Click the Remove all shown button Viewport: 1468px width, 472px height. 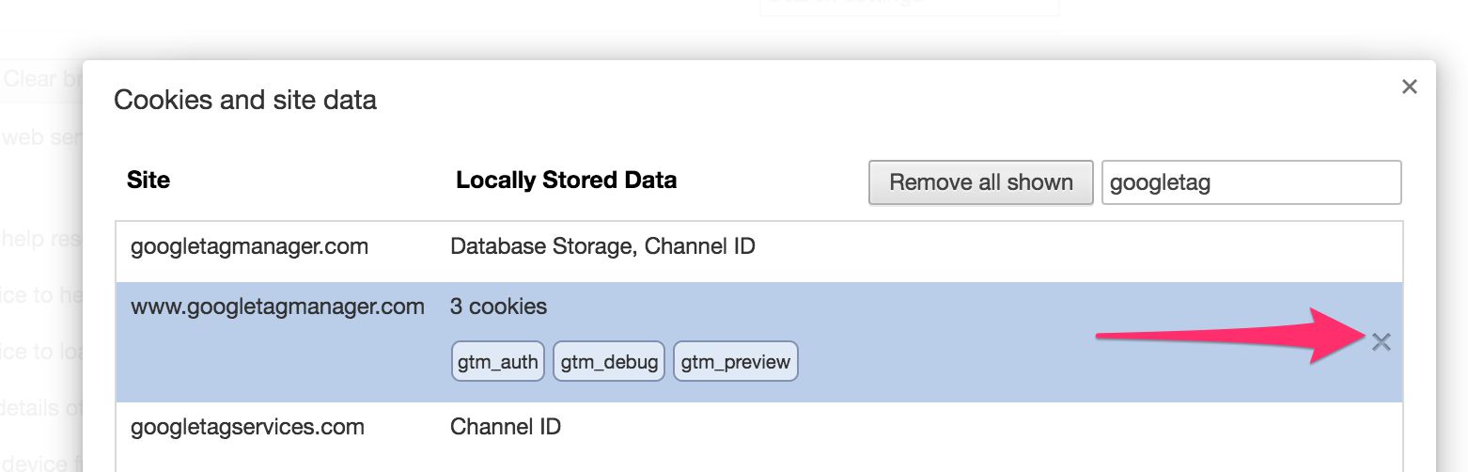click(981, 182)
